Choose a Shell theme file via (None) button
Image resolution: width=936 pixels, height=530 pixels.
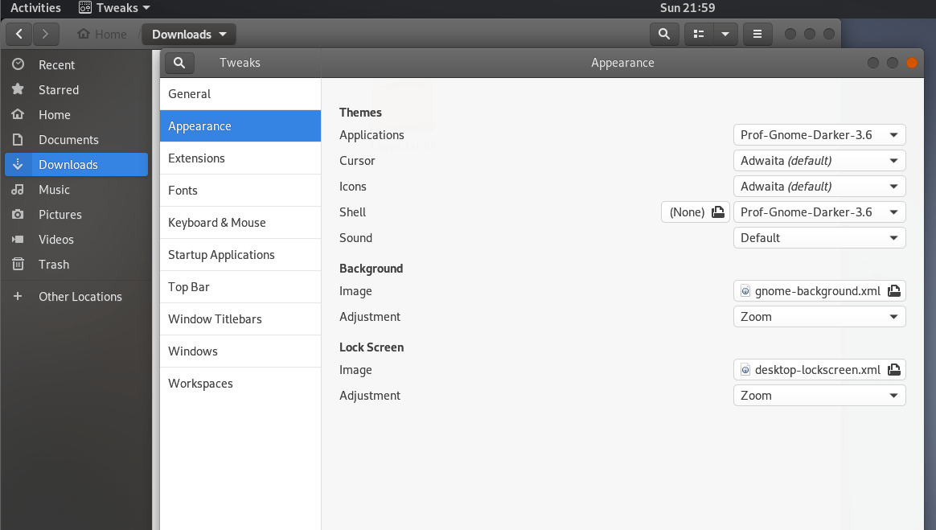pyautogui.click(x=695, y=212)
